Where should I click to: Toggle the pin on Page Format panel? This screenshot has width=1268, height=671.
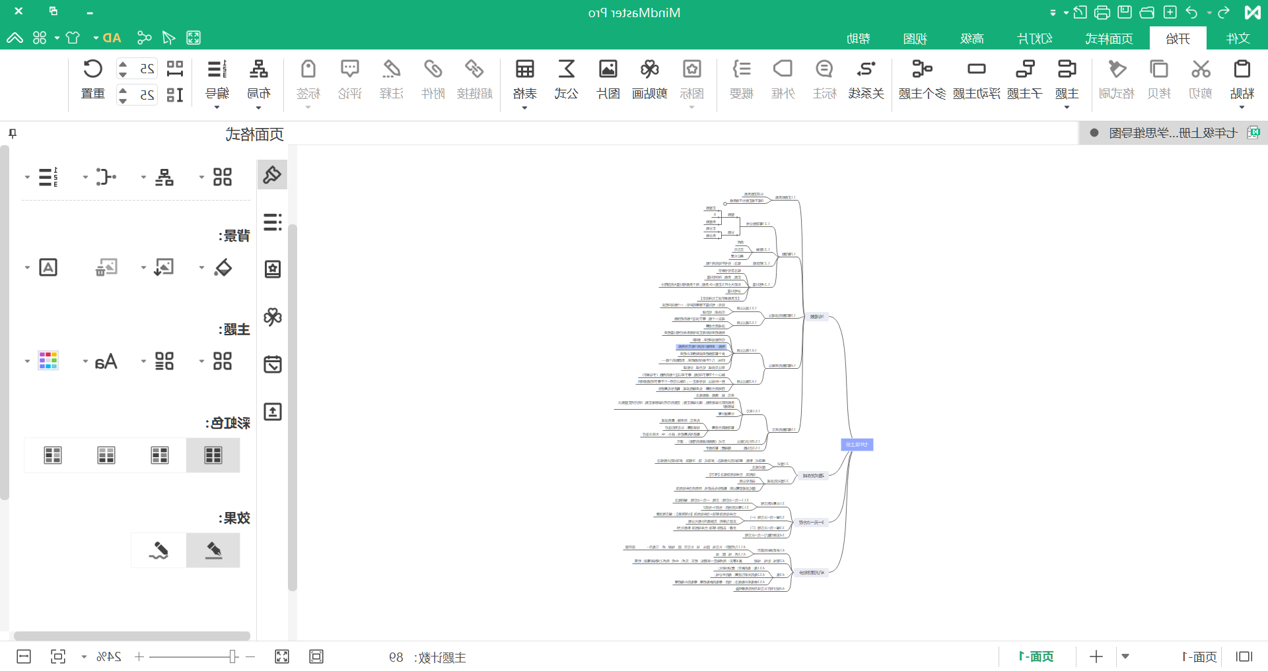[x=13, y=134]
